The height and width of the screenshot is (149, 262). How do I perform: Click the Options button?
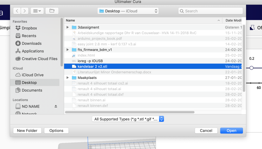[x=56, y=130]
